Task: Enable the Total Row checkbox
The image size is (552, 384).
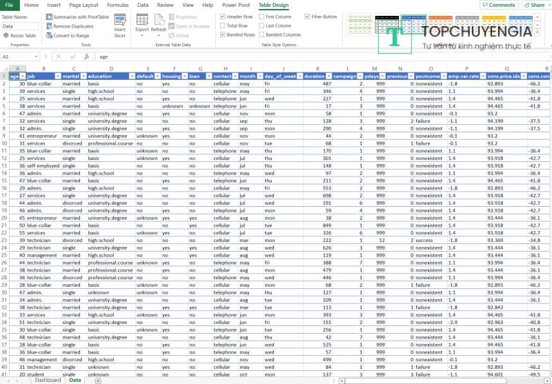Action: coord(222,26)
